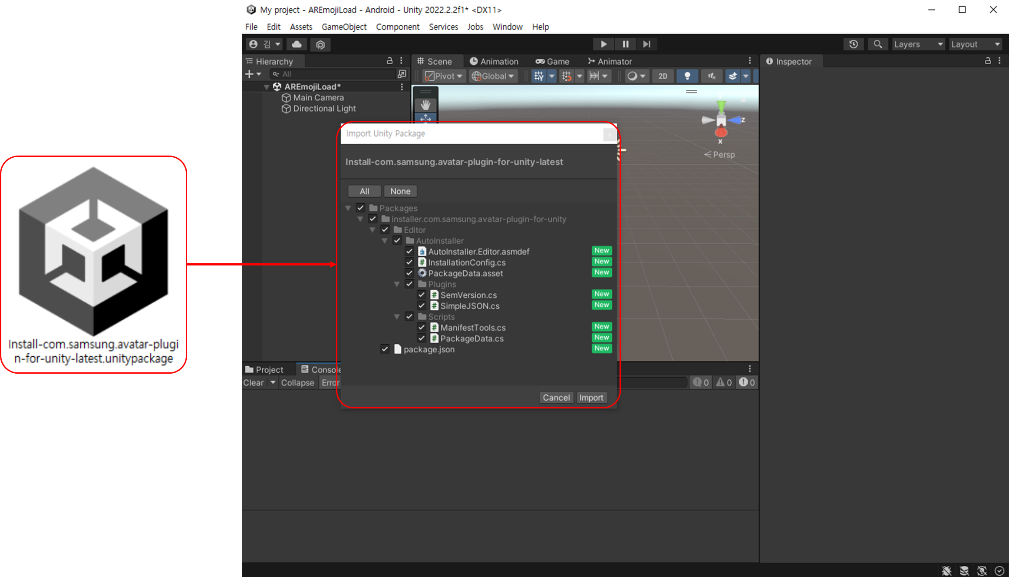Click the Play button in toolbar
1009x577 pixels.
tap(603, 44)
